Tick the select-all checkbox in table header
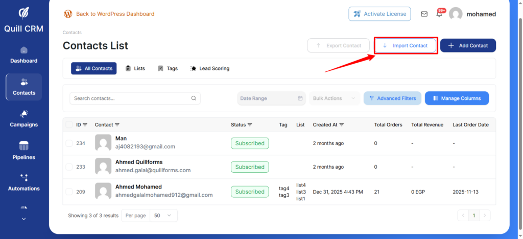 69,124
